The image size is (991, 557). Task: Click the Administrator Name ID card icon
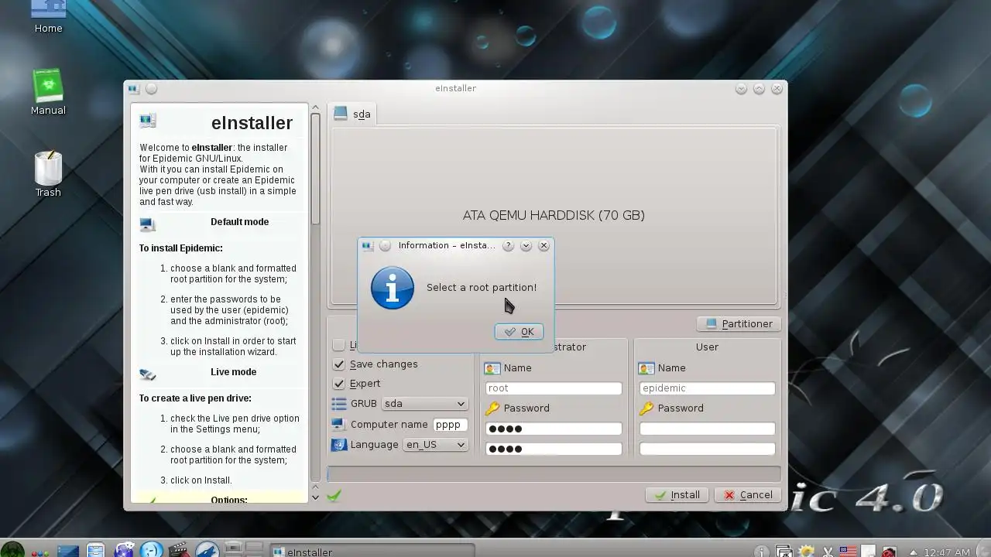(x=492, y=368)
